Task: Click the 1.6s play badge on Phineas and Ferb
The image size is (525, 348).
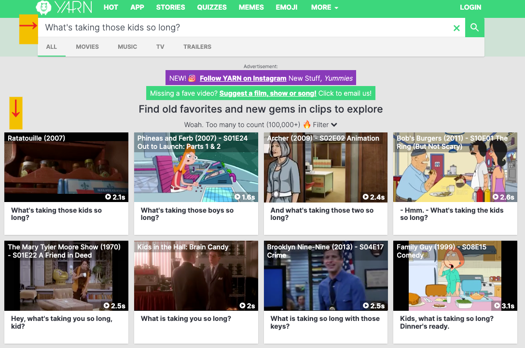Action: point(245,197)
